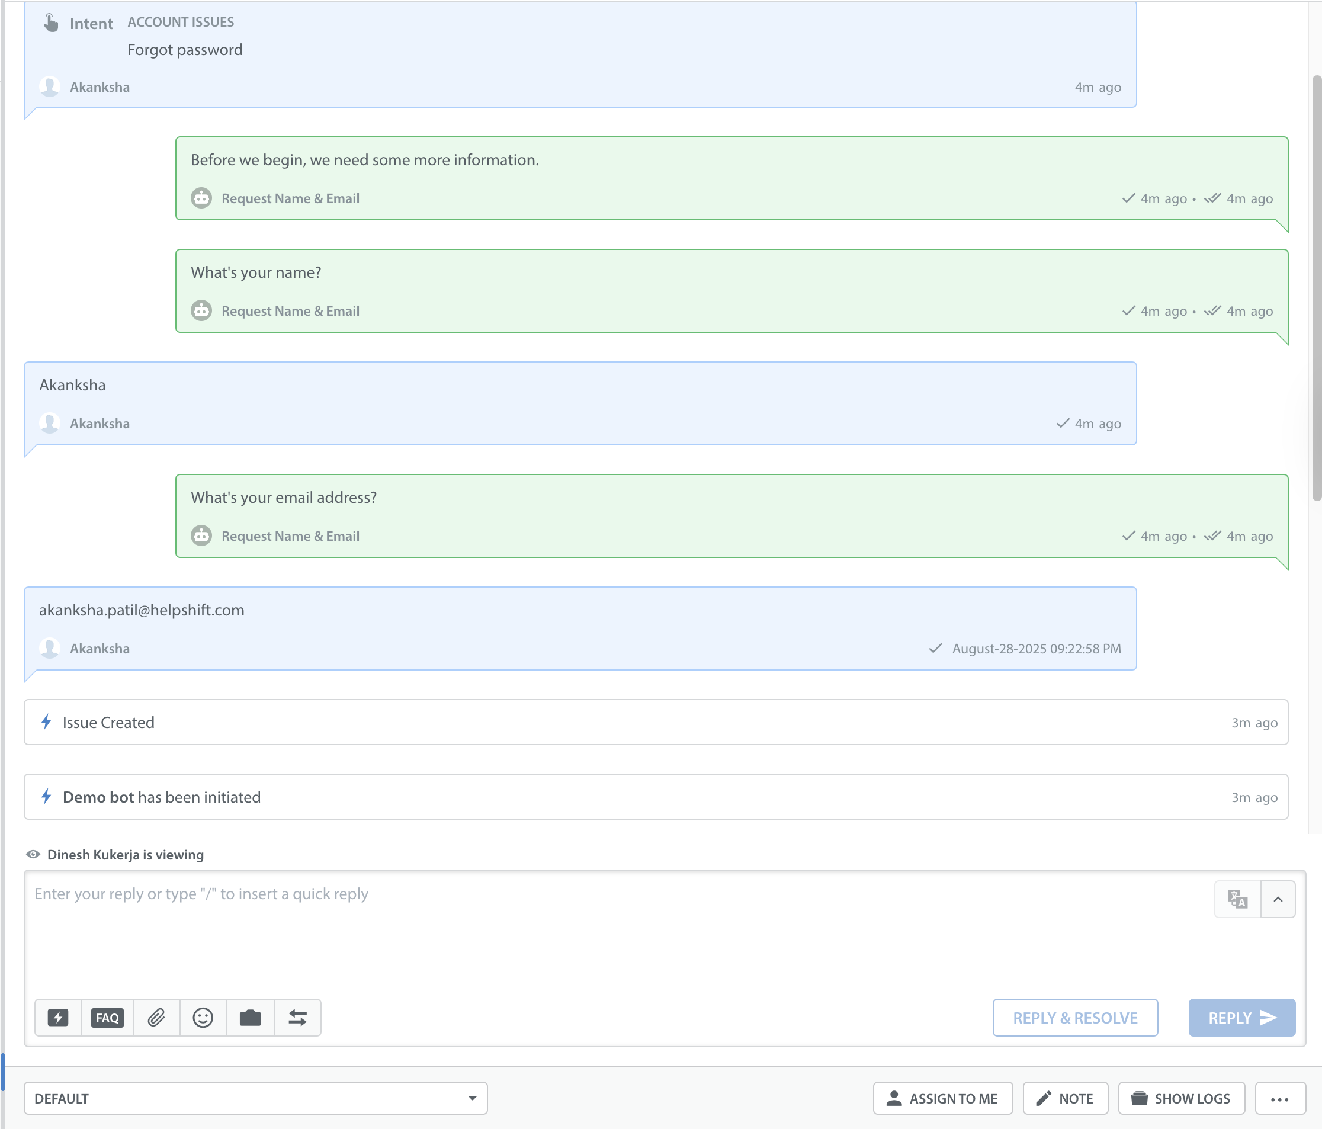Click Assign To Me button

click(x=942, y=1098)
